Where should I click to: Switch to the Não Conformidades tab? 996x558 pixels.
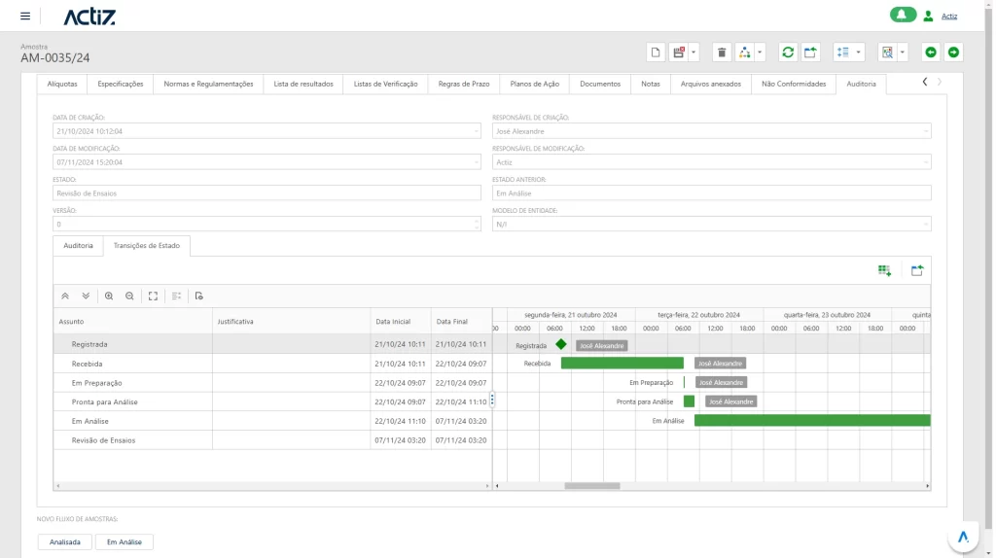click(794, 84)
